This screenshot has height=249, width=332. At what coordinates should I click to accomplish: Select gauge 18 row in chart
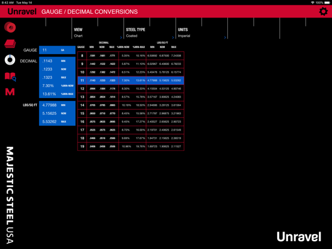[131, 138]
